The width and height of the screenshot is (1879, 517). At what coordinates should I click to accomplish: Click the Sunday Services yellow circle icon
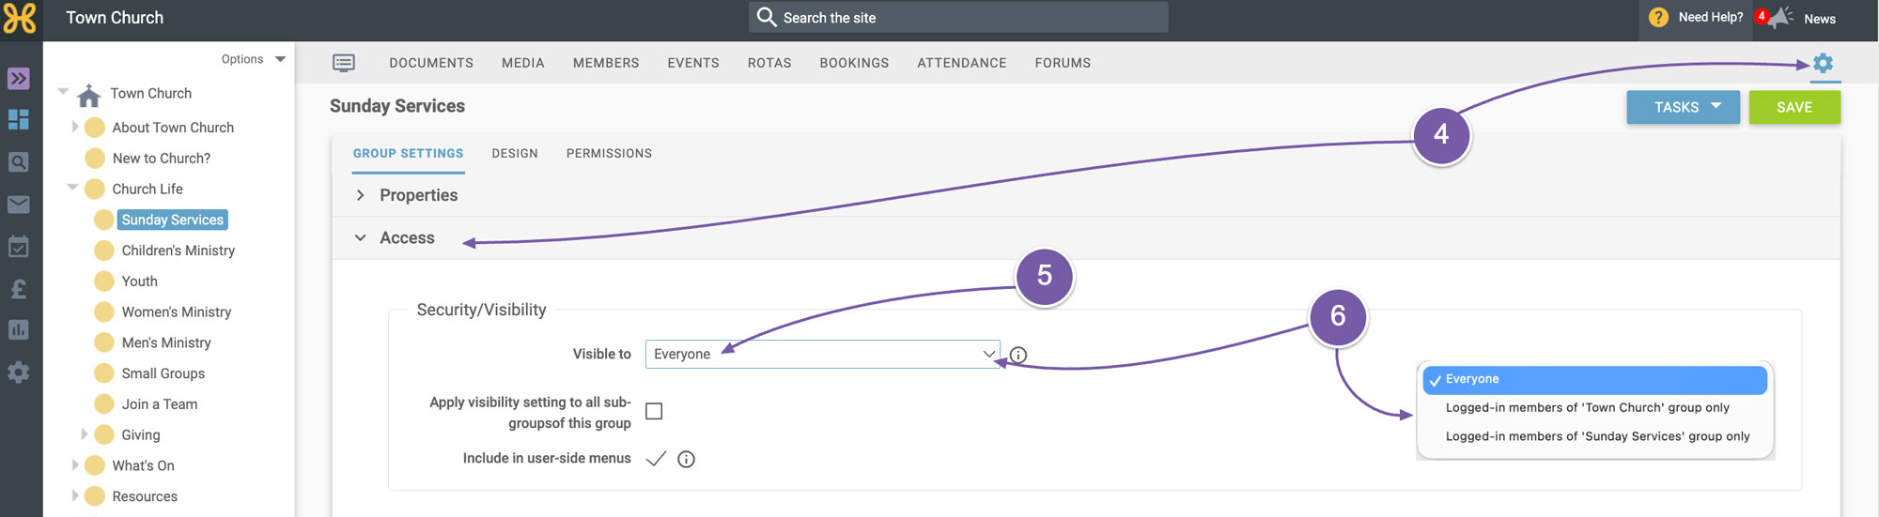(x=104, y=220)
